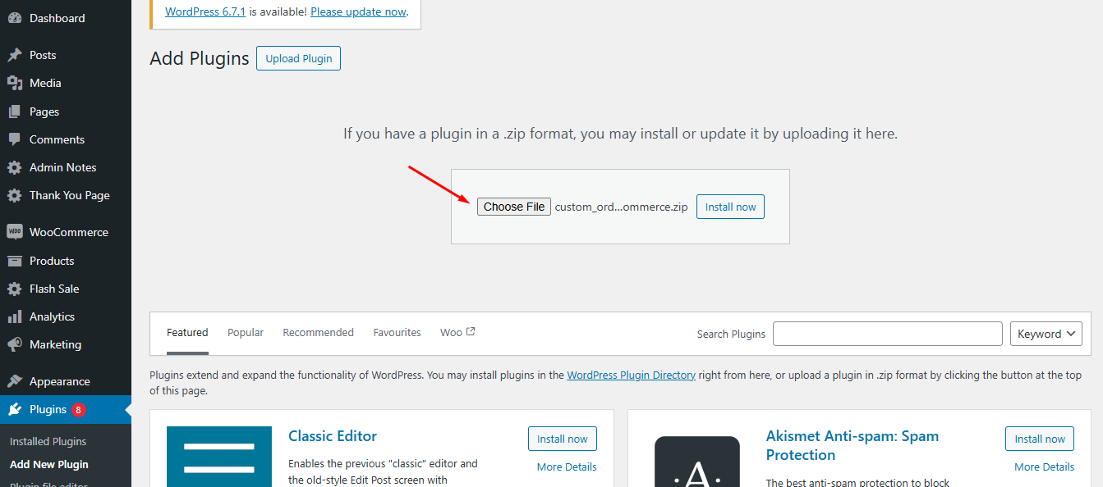Click the Analytics bar chart icon
The height and width of the screenshot is (487, 1103).
click(x=15, y=316)
